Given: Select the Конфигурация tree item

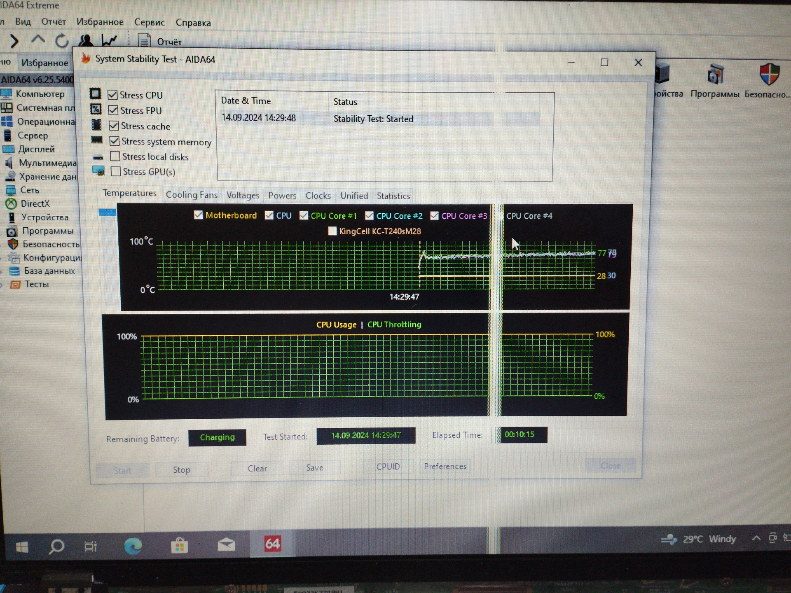Looking at the screenshot, I should tap(45, 257).
